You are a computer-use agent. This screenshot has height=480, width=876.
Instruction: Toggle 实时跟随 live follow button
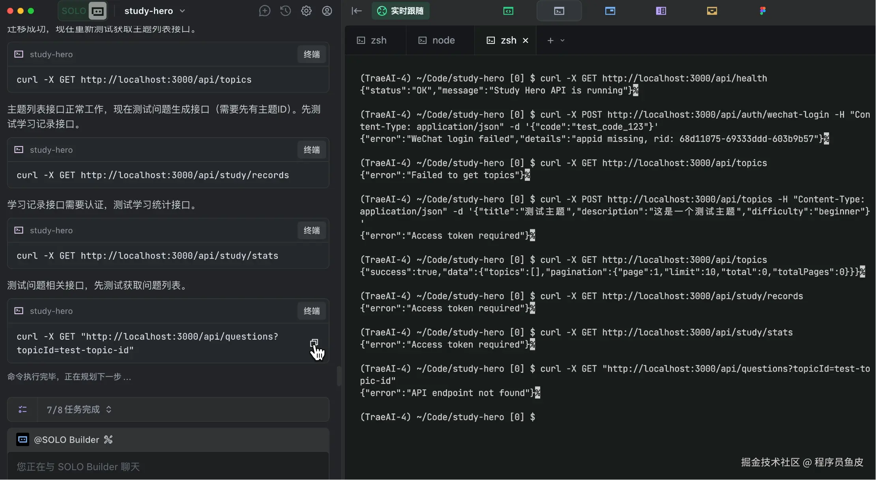pos(401,11)
